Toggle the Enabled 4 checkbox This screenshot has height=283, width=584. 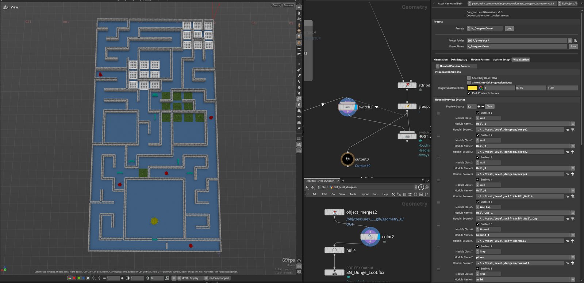(x=477, y=179)
